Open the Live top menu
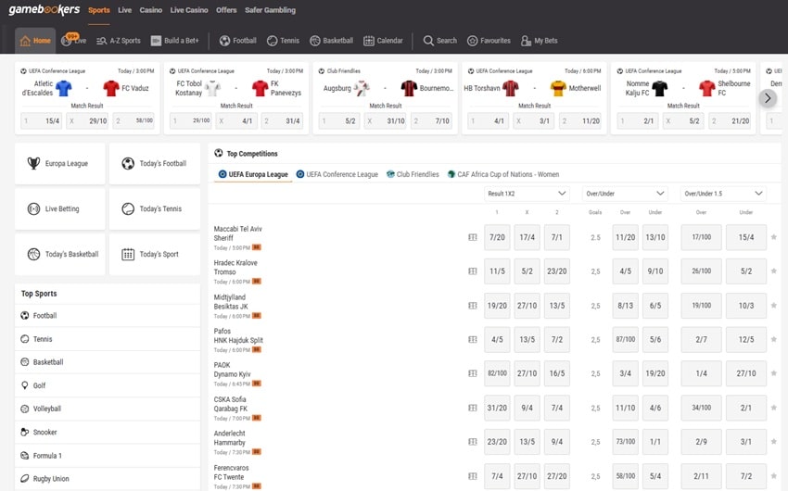Viewport: 788px width, 491px height. 124,10
